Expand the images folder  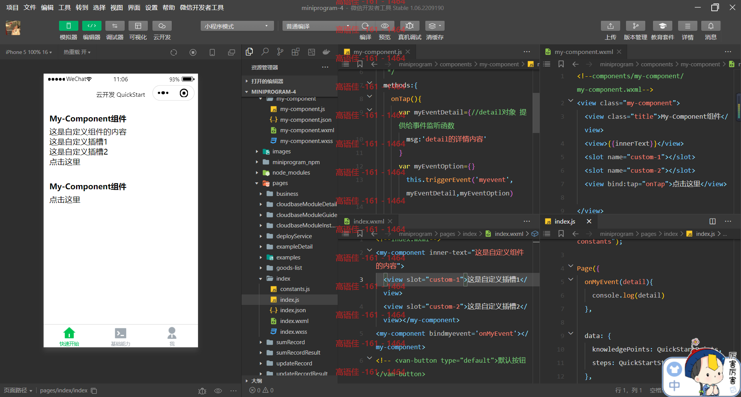[x=281, y=151]
